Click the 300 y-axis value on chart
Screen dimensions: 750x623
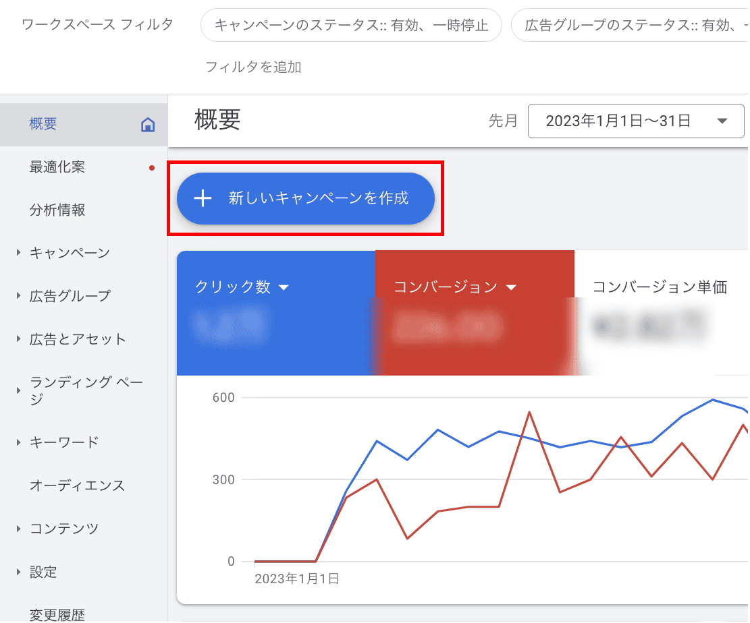(x=223, y=479)
